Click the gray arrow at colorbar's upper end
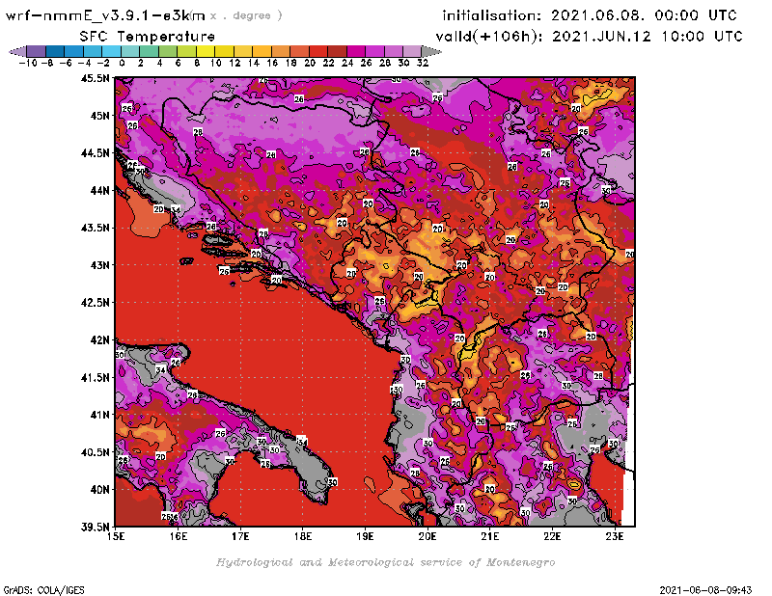The image size is (772, 596). click(430, 51)
